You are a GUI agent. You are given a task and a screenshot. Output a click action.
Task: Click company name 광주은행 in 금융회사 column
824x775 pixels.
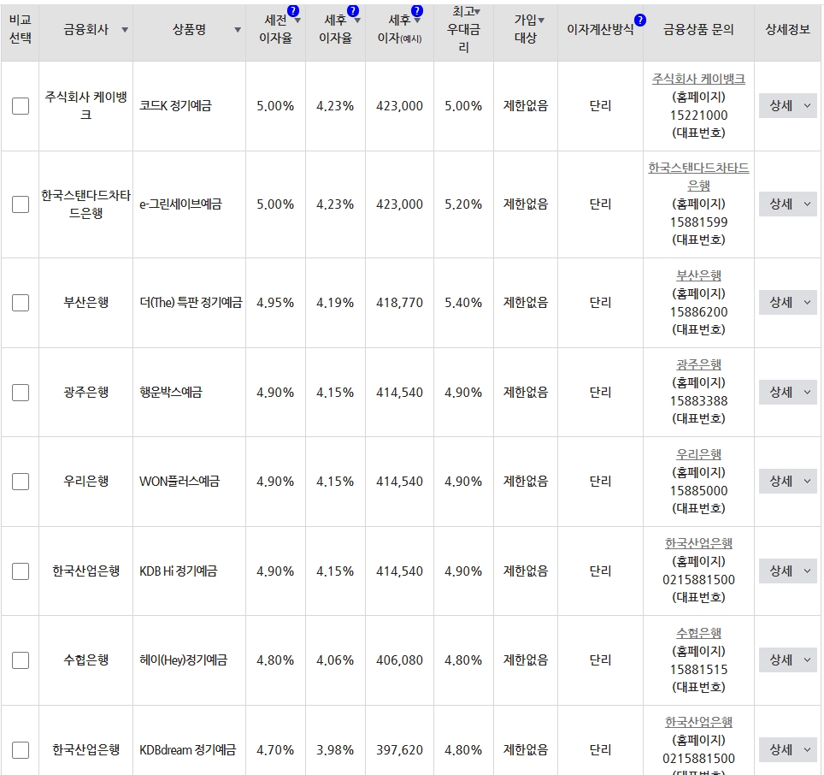[85, 393]
